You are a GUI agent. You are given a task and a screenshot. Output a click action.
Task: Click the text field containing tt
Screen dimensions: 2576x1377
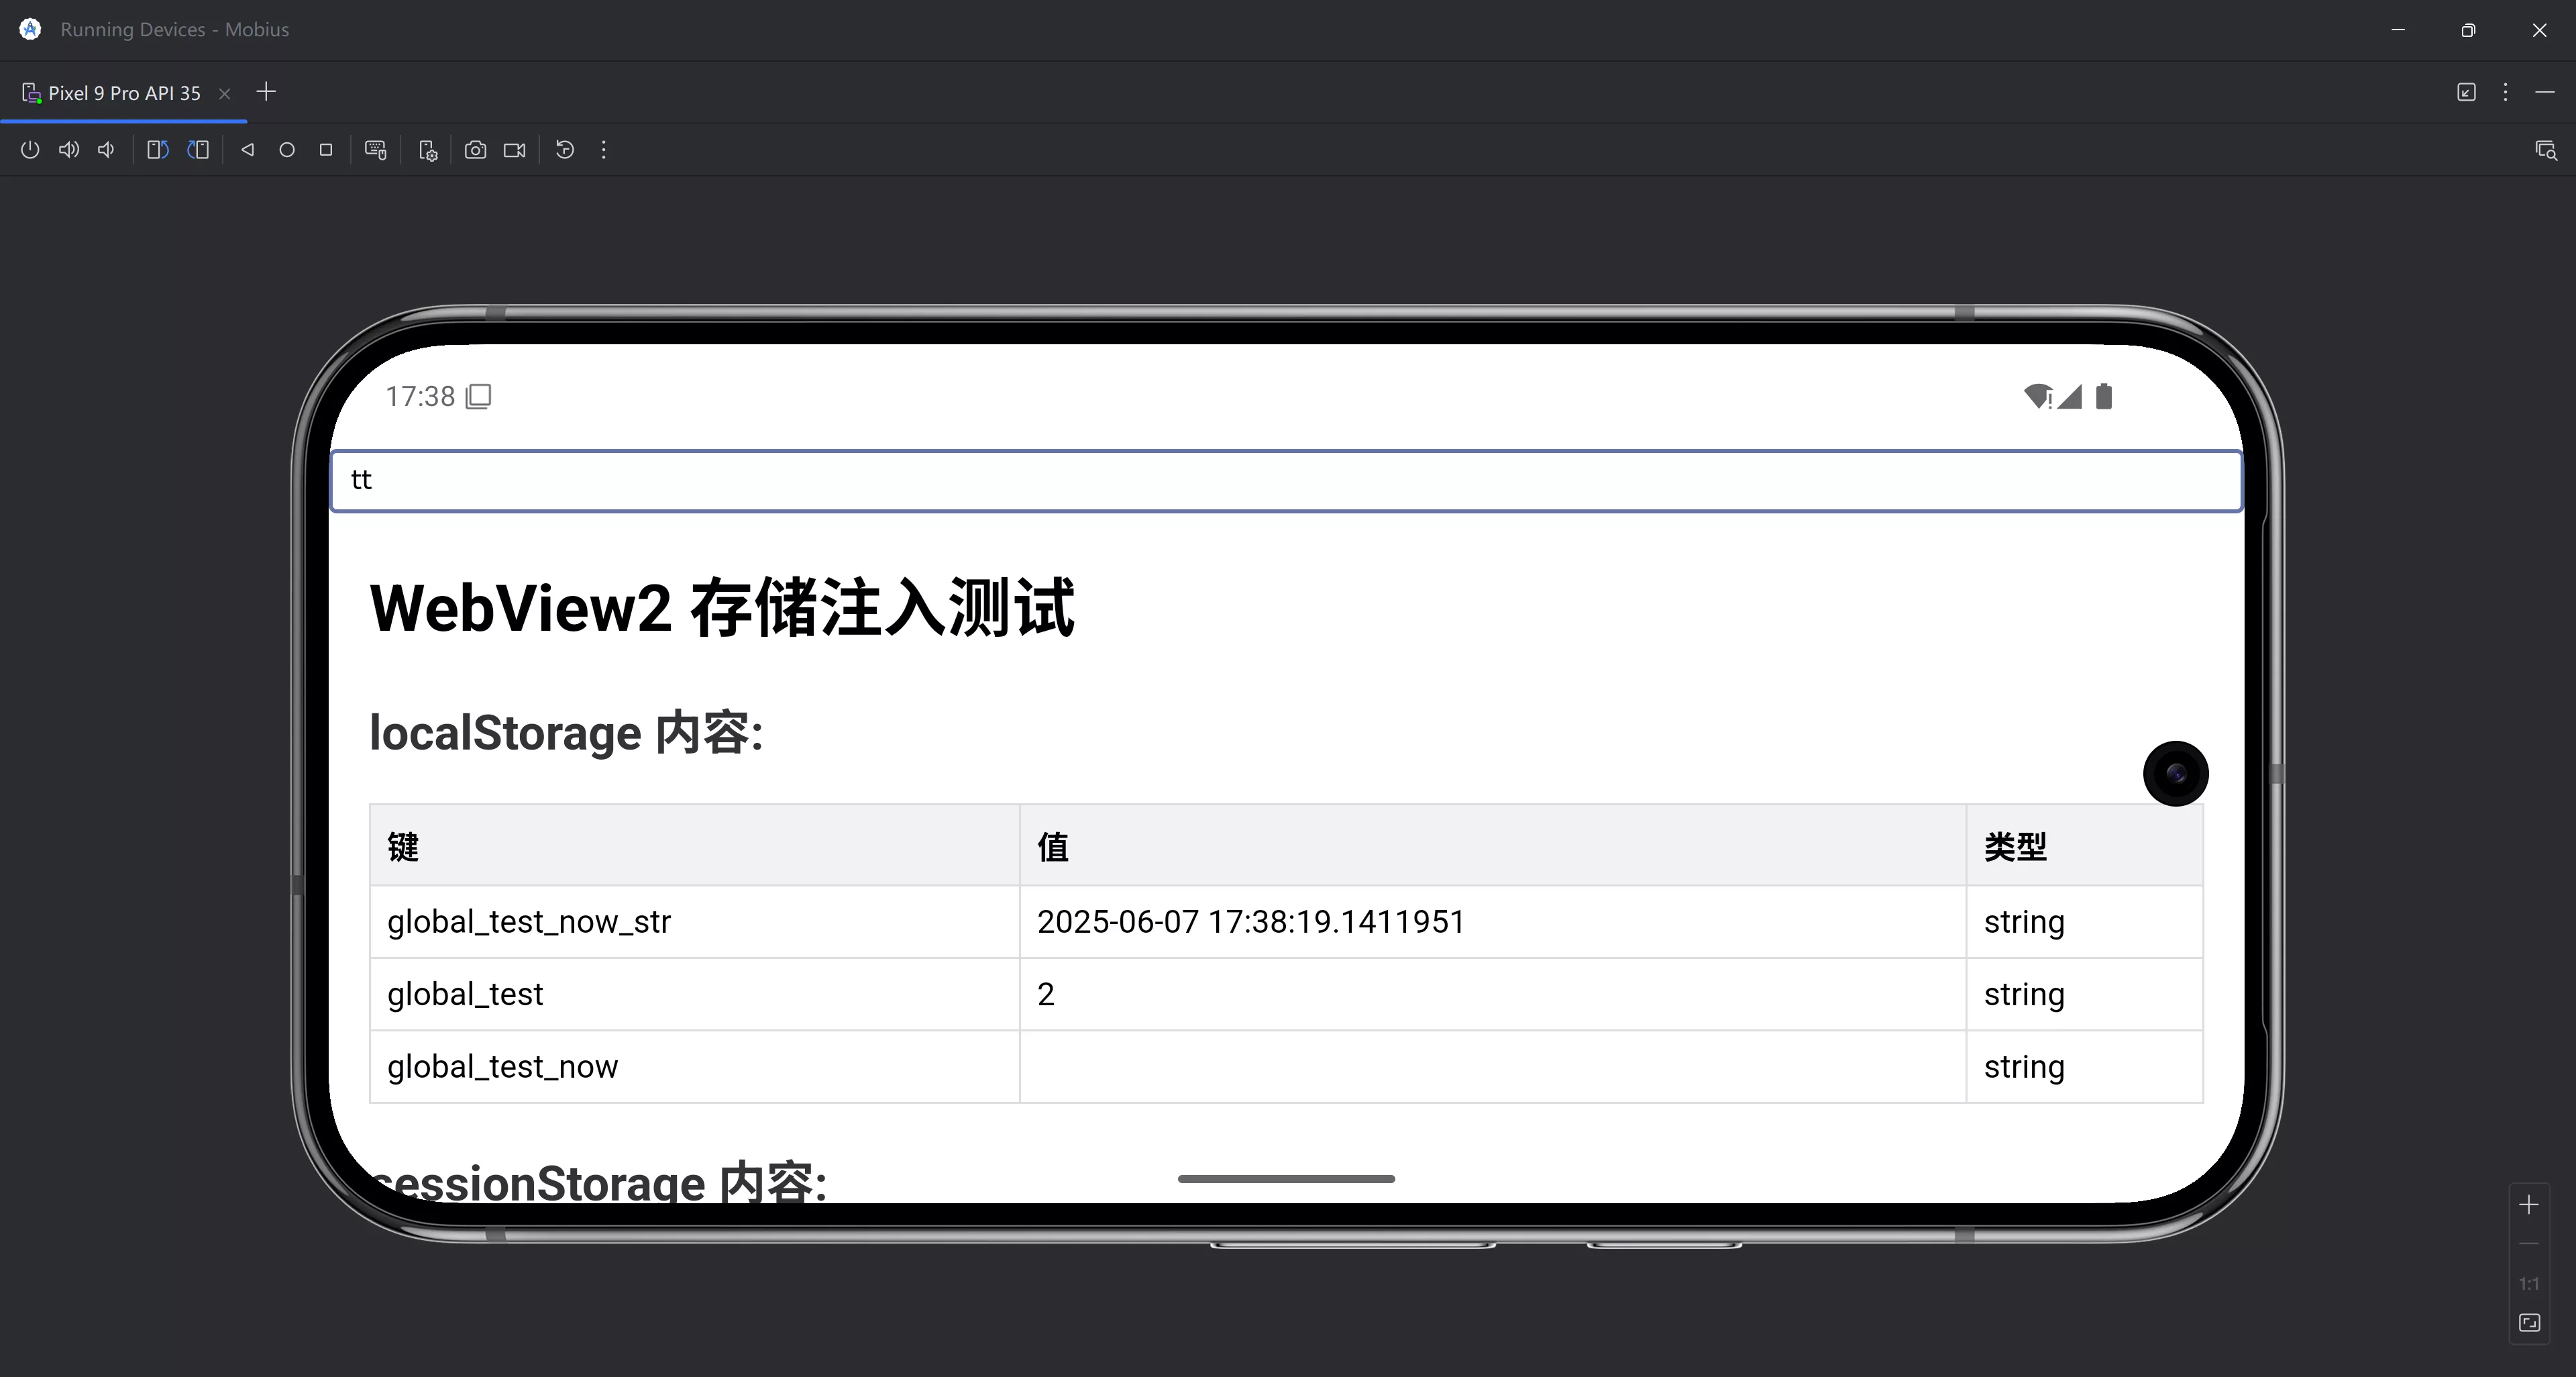(1286, 481)
